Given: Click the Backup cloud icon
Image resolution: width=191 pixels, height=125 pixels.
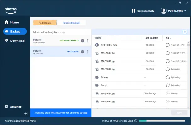Looking at the screenshot, I should coord(7,31).
